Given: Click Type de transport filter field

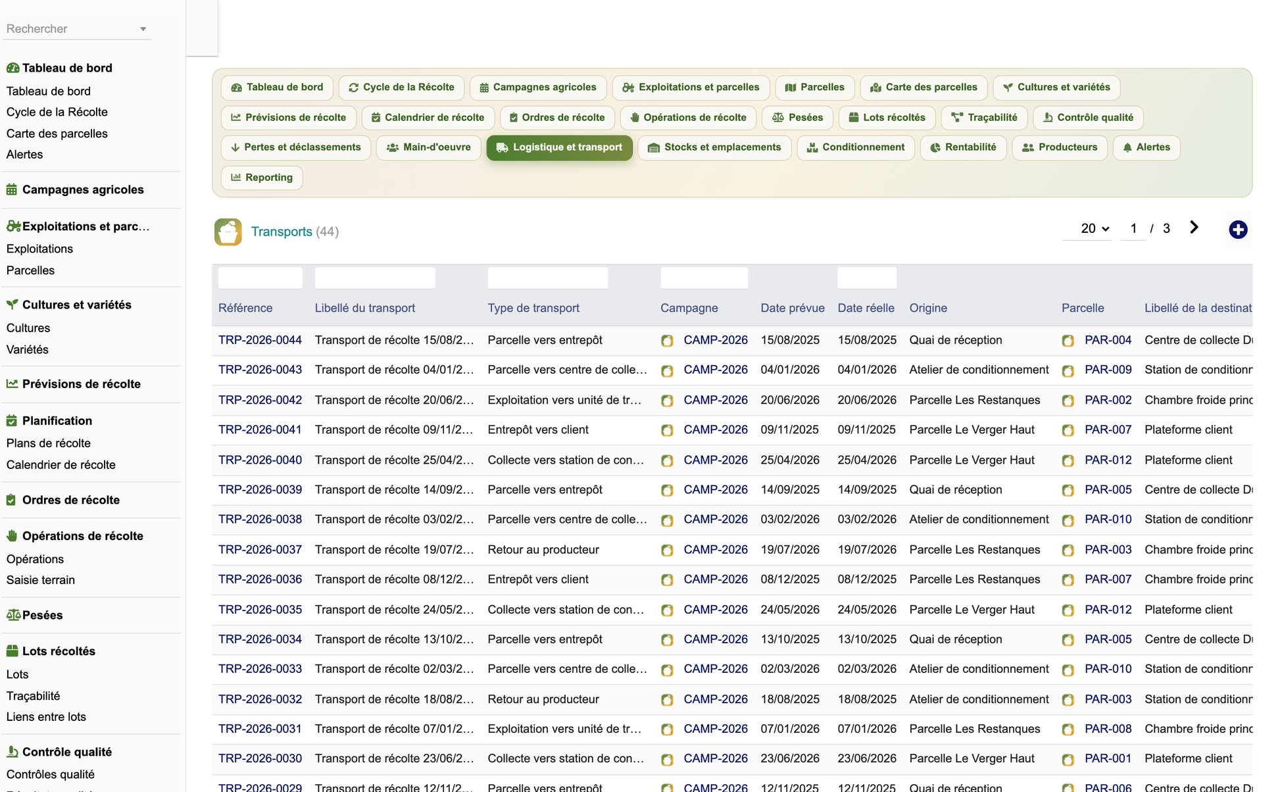Looking at the screenshot, I should pos(548,278).
